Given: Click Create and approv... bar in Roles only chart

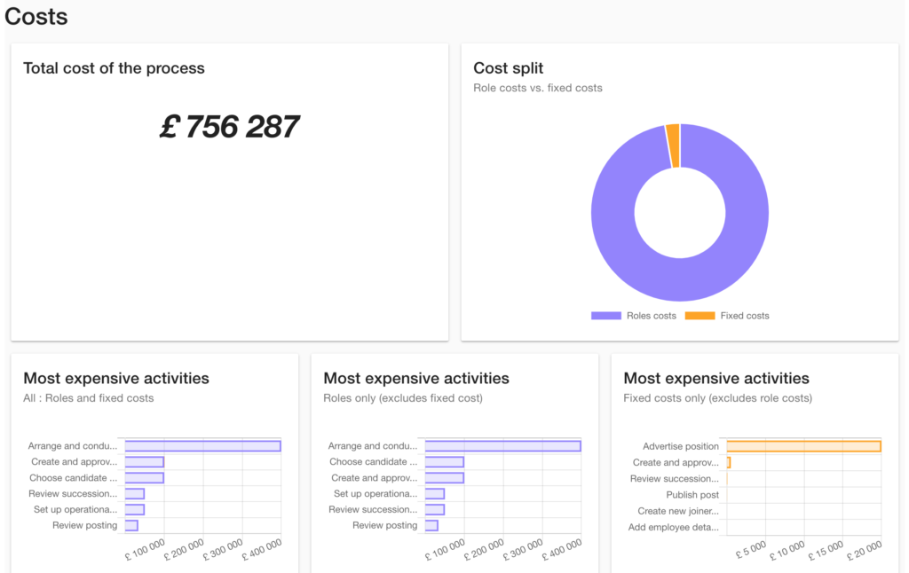Looking at the screenshot, I should pos(445,478).
